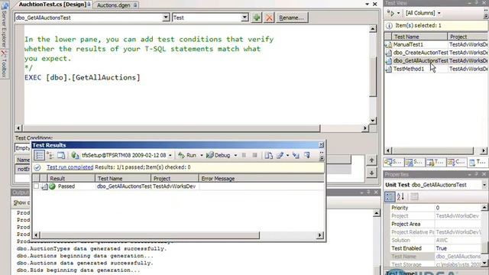Check the box for the Passed result row

click(x=36, y=186)
